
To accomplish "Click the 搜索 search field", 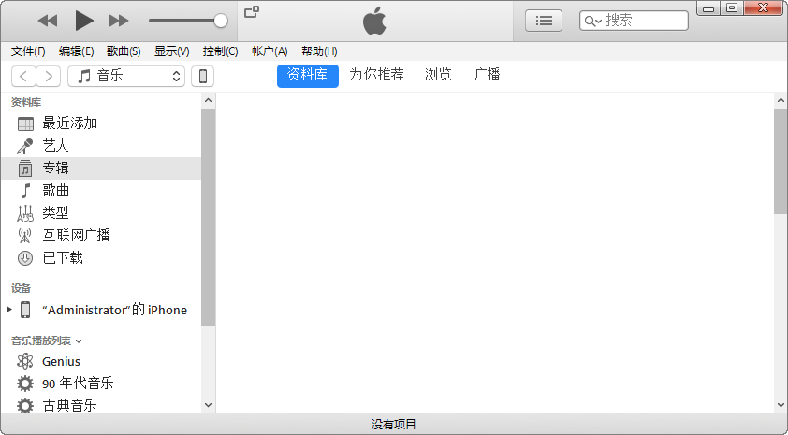I will [634, 21].
